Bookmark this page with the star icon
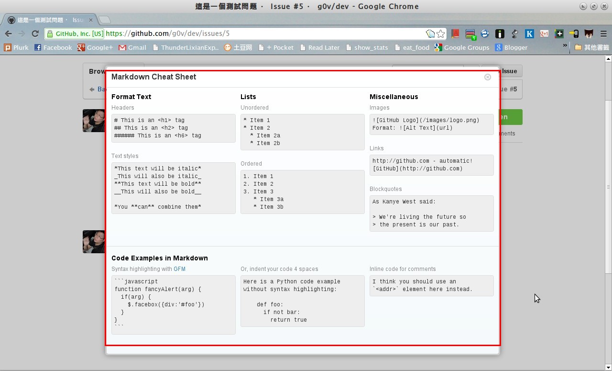Screen dimensions: 612x371 tap(441, 34)
